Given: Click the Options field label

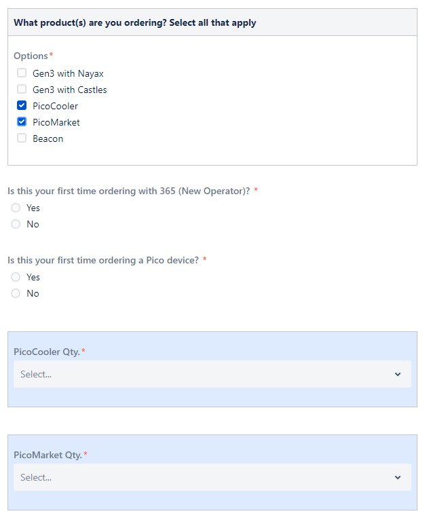Looking at the screenshot, I should [31, 56].
